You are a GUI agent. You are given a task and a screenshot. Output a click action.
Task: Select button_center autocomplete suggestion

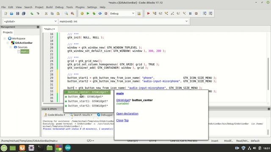tap(88, 92)
